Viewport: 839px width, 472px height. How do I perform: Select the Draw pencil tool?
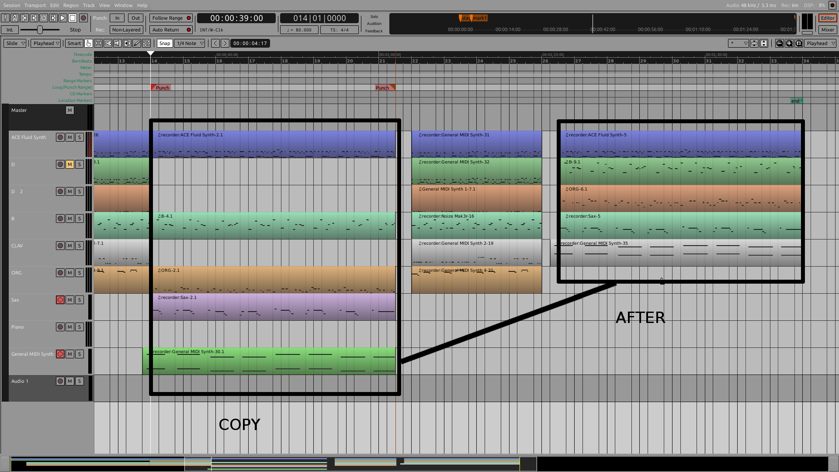(137, 43)
